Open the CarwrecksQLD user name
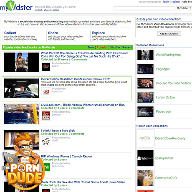This screenshot has width=192, height=192. (166, 178)
